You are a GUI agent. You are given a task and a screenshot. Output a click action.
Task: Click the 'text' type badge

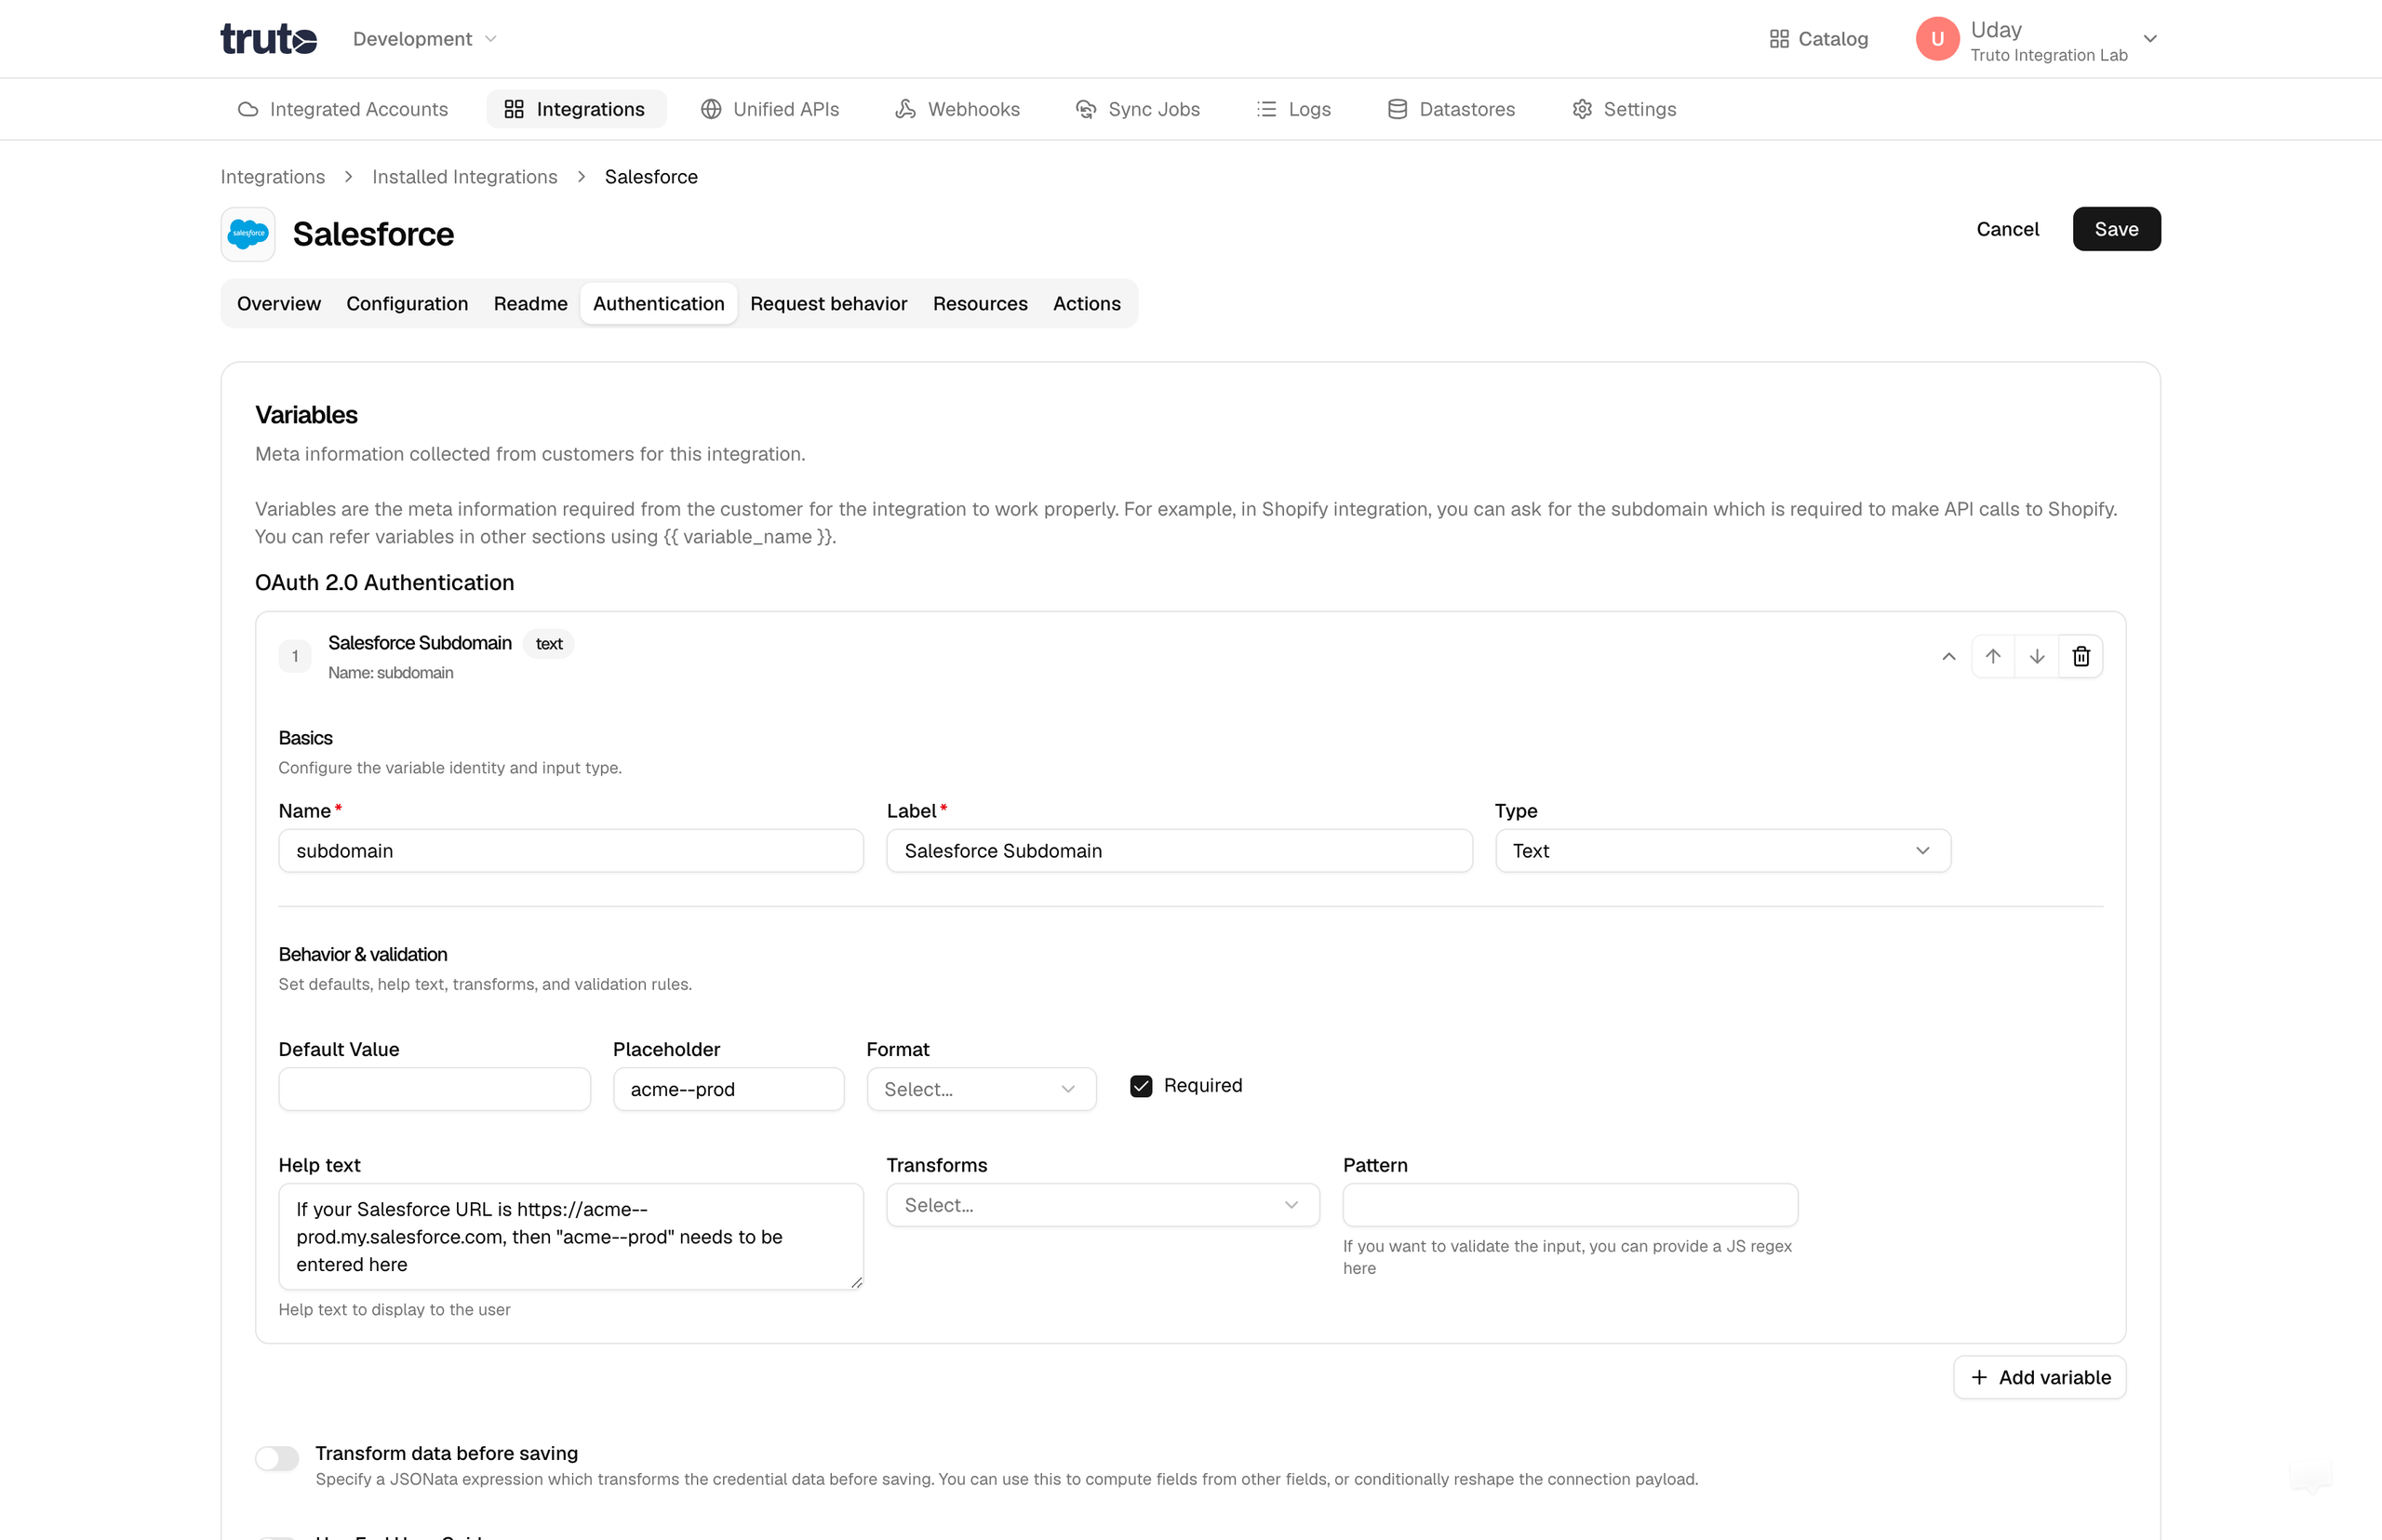click(548, 643)
